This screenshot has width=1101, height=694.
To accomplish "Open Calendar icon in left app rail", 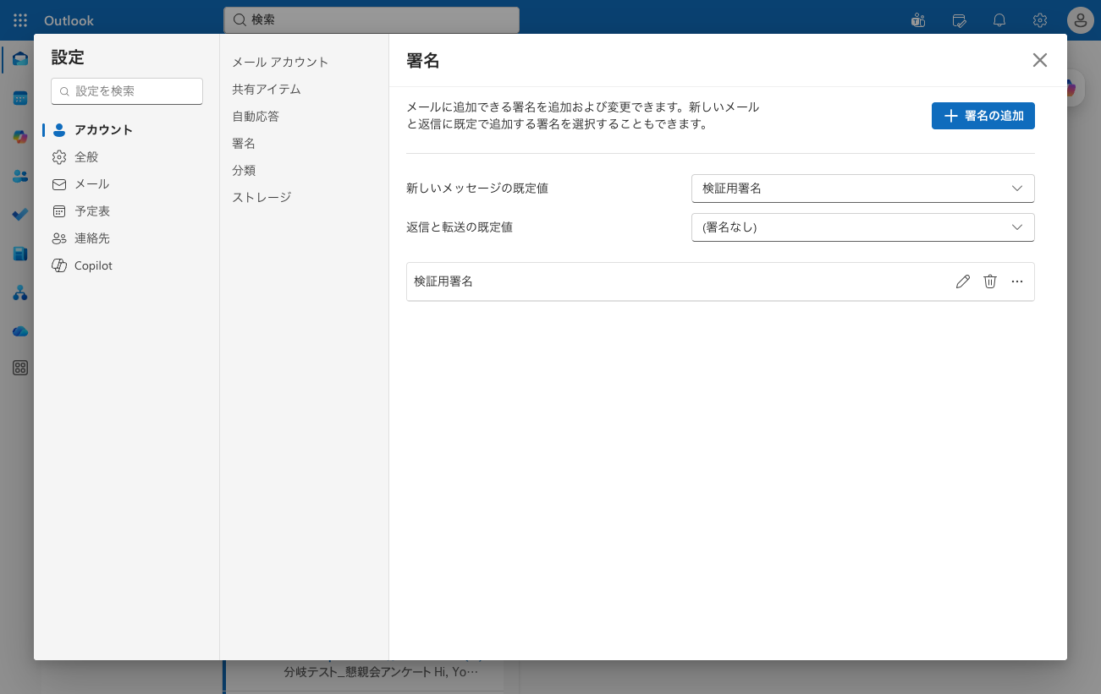I will (20, 98).
